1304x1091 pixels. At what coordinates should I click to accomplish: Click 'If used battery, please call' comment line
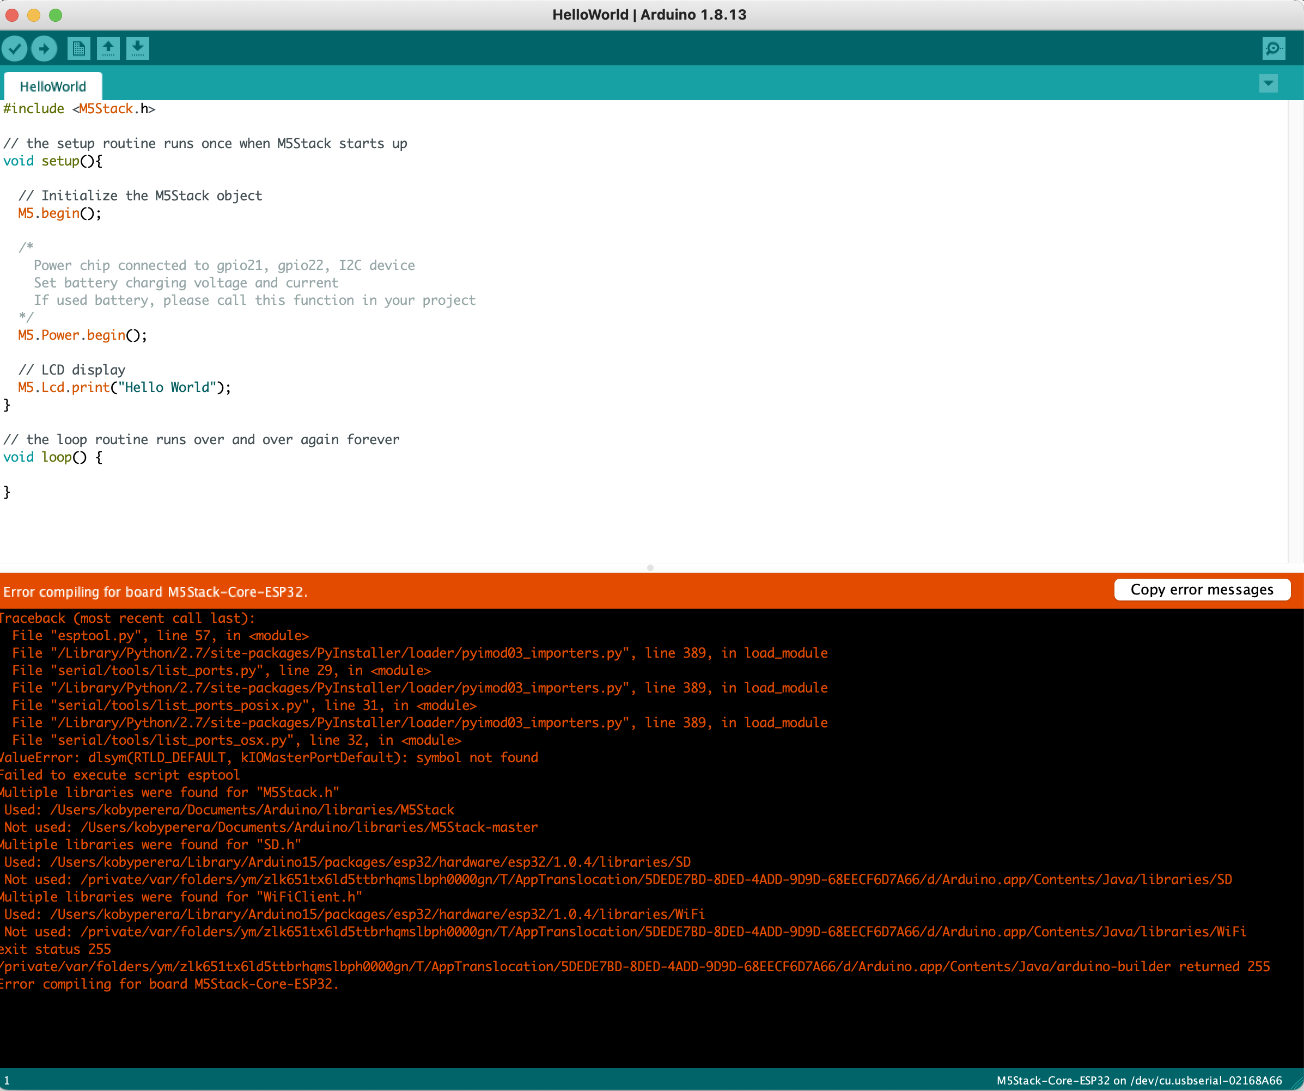(x=254, y=300)
